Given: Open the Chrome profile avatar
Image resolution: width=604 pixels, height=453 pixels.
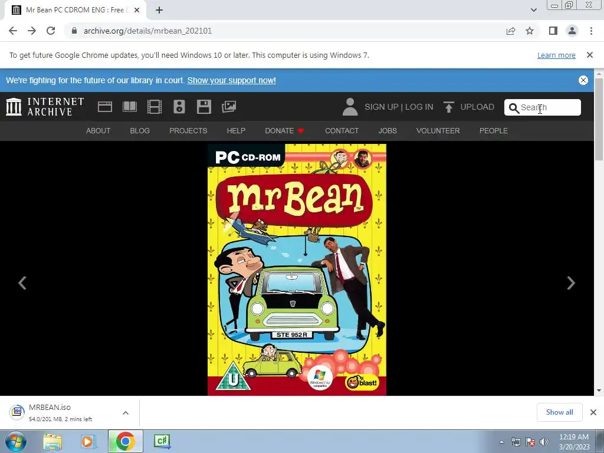Looking at the screenshot, I should click(572, 31).
